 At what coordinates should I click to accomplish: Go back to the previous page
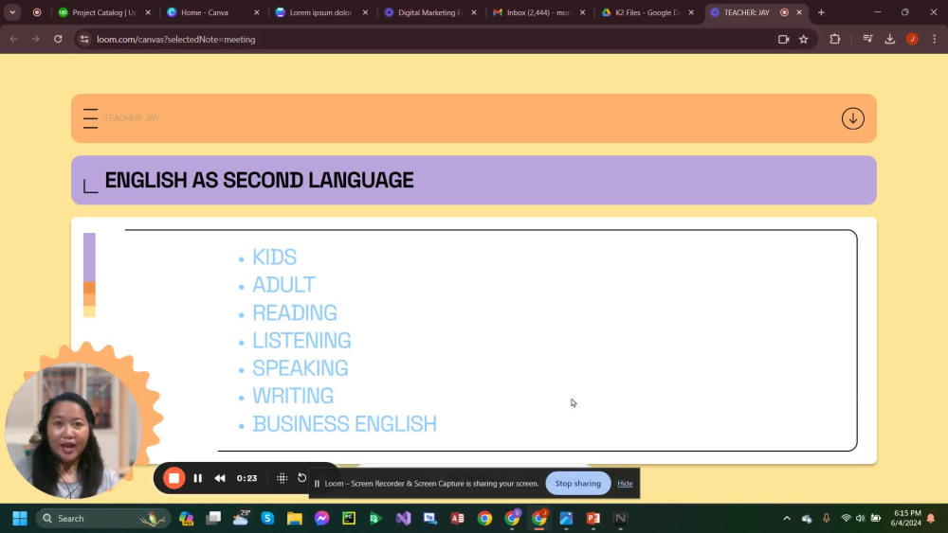coord(14,39)
